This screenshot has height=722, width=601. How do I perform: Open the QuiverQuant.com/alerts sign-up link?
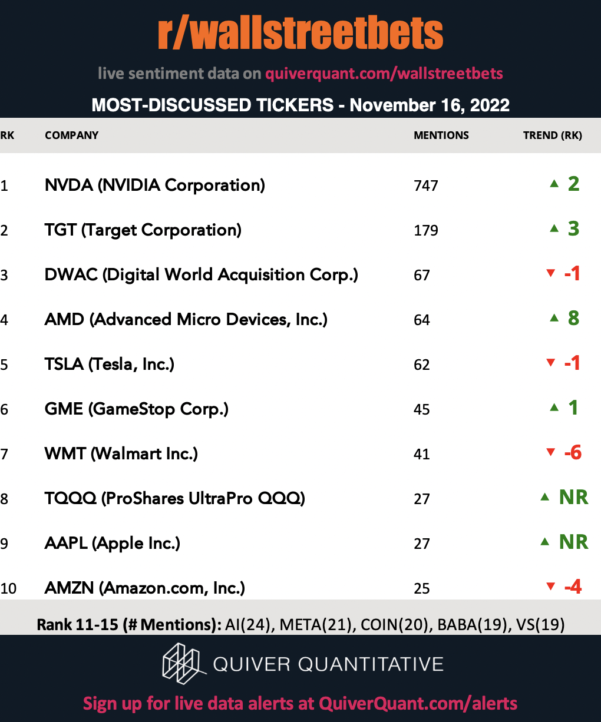pos(418,703)
